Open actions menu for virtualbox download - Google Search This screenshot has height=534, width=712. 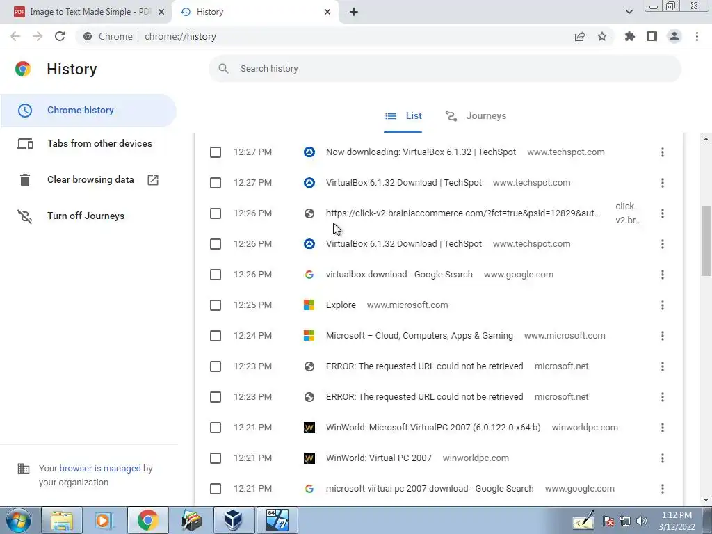coord(663,275)
